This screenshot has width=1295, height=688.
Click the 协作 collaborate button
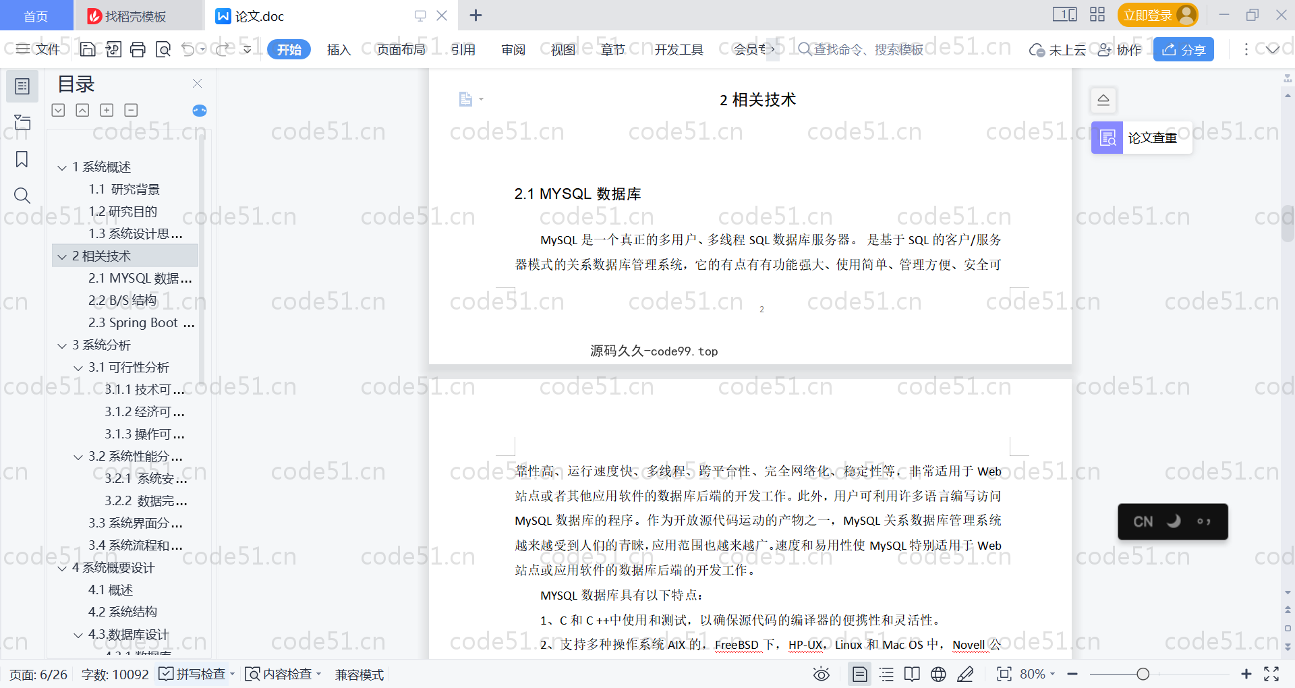pyautogui.click(x=1120, y=49)
